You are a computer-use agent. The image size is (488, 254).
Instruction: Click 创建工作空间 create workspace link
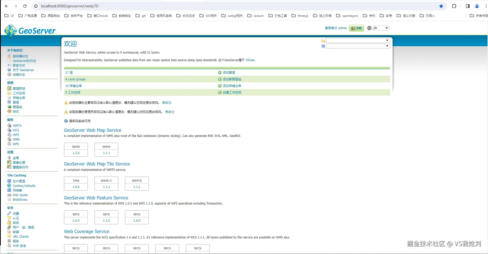(x=232, y=93)
